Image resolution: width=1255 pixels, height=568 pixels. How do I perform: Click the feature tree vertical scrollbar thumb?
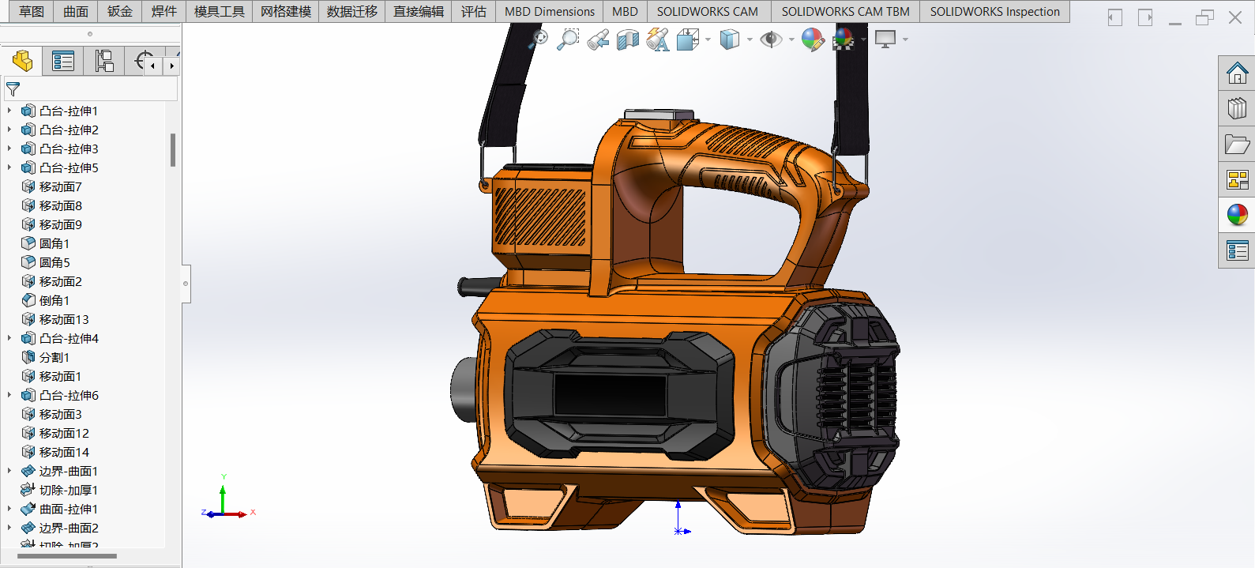pyautogui.click(x=173, y=150)
